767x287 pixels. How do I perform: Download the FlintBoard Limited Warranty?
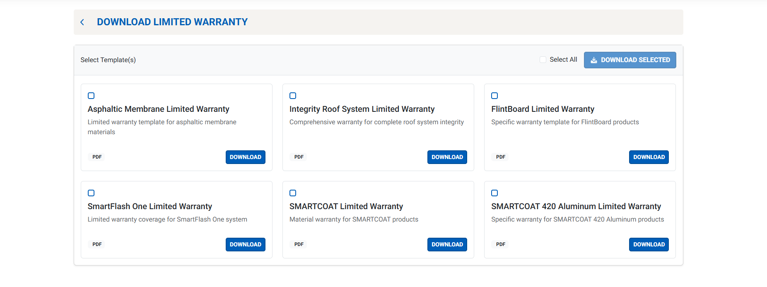[x=649, y=157]
